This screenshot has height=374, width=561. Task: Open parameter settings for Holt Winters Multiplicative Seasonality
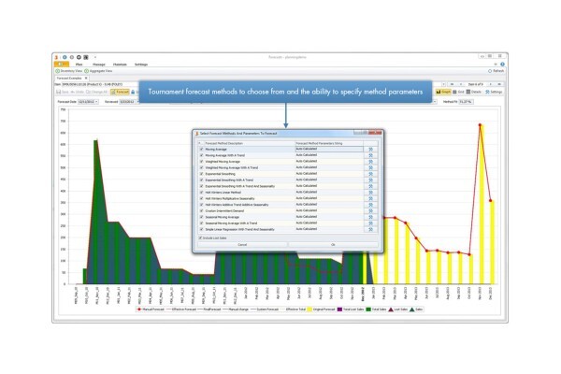(370, 198)
